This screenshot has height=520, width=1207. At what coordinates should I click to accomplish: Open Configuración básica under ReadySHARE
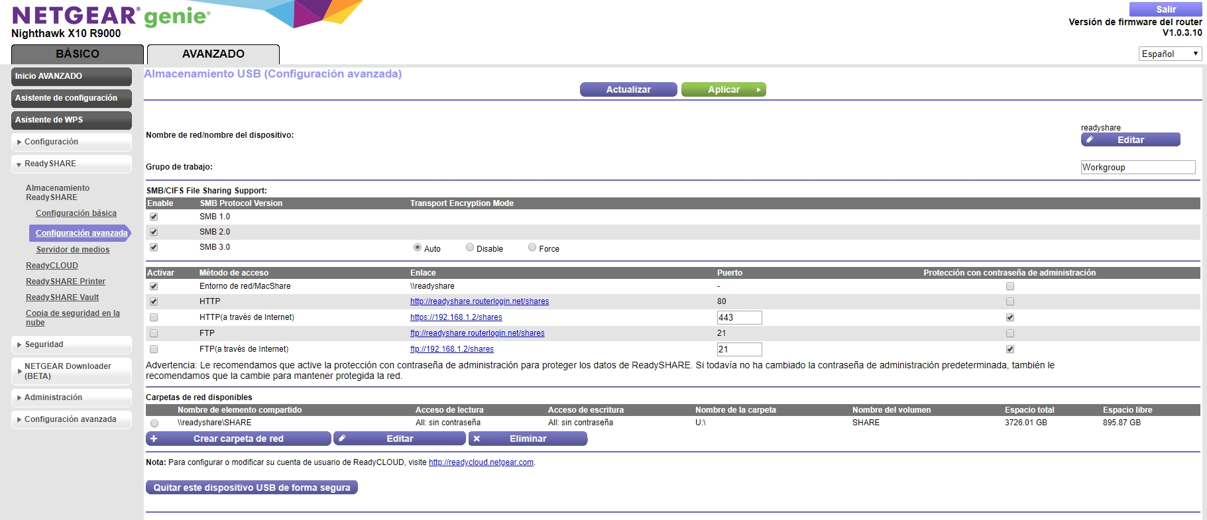coord(76,213)
